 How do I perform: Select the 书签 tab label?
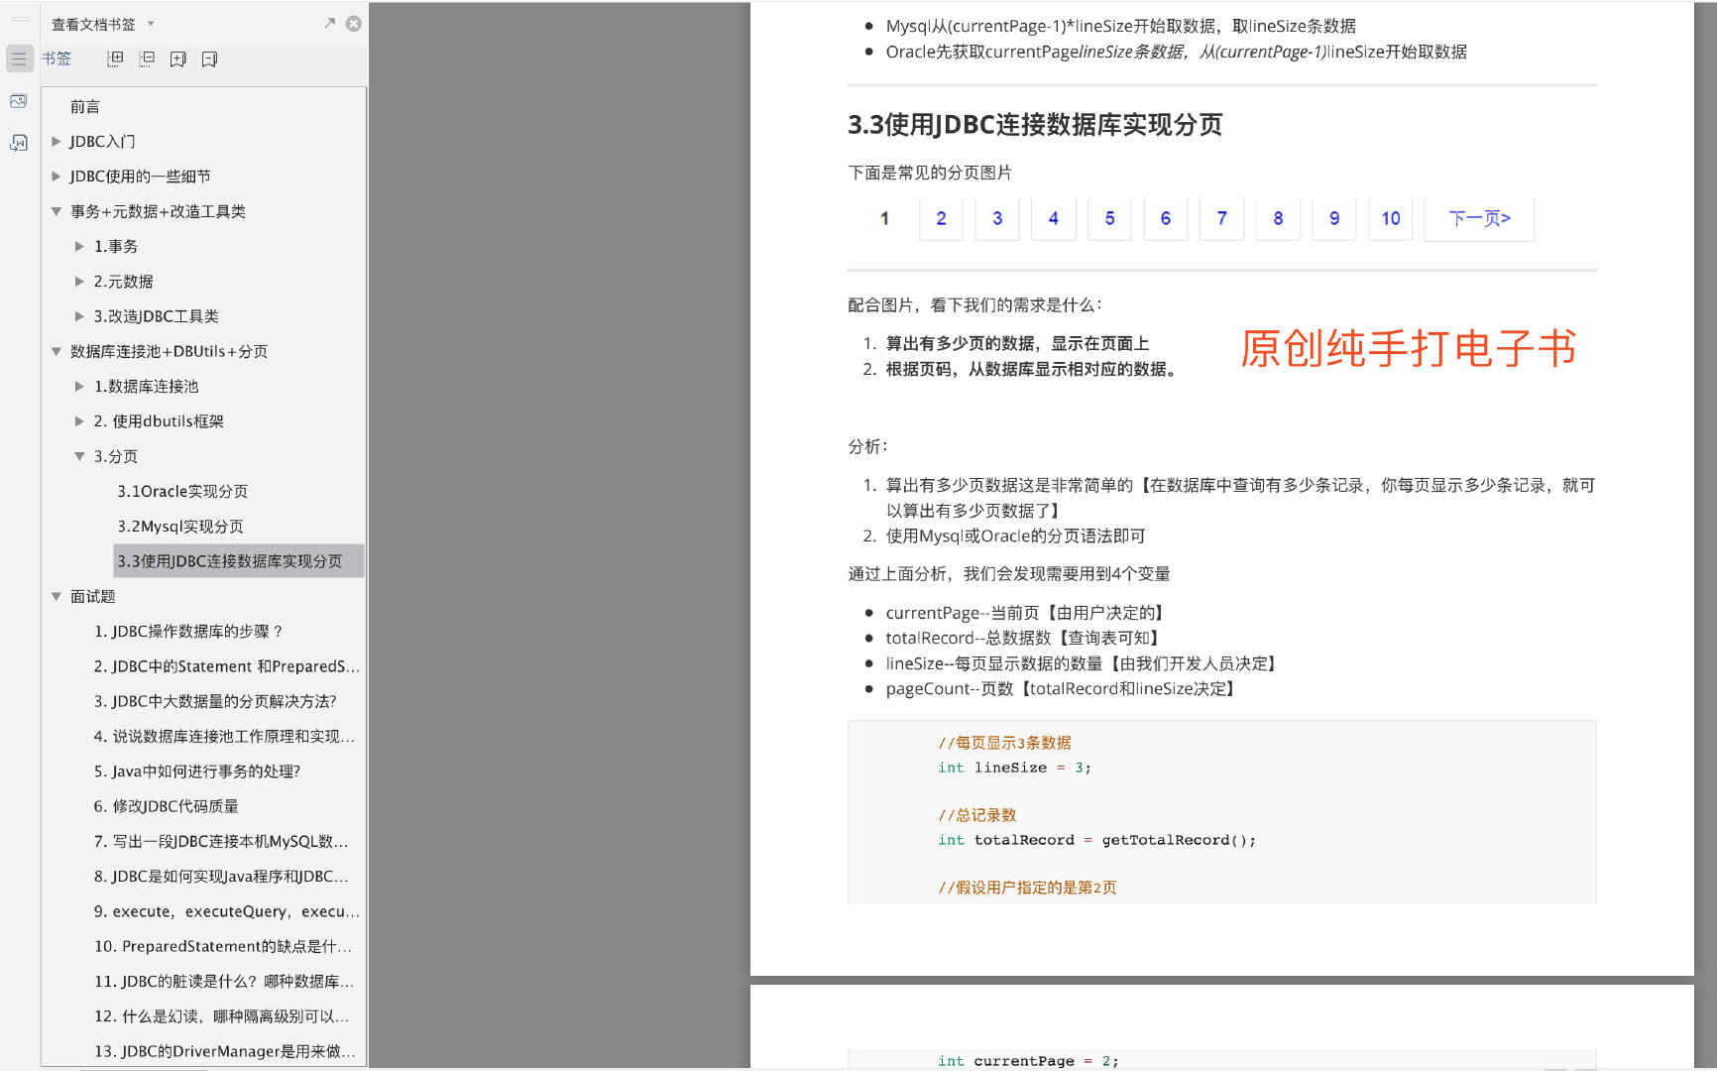coord(57,59)
